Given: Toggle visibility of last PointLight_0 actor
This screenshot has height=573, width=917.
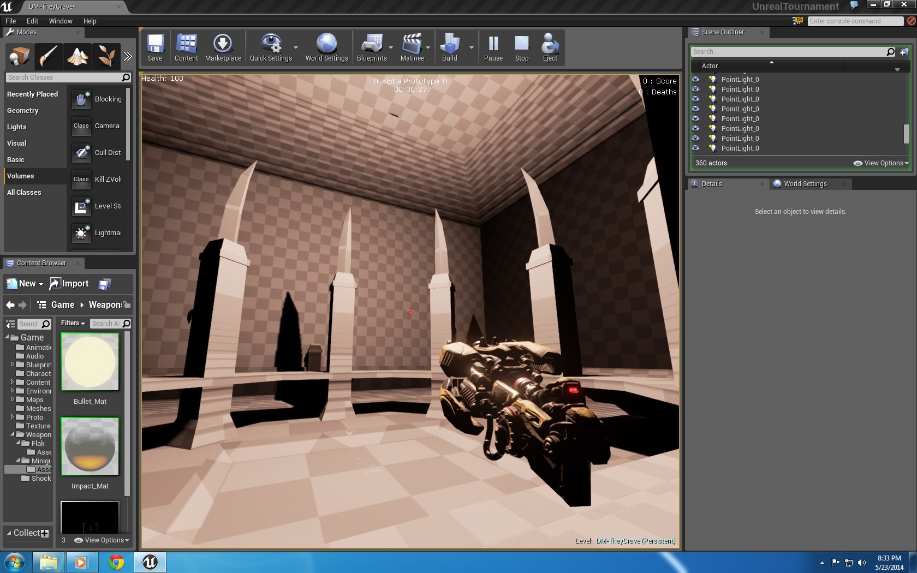Looking at the screenshot, I should 695,148.
